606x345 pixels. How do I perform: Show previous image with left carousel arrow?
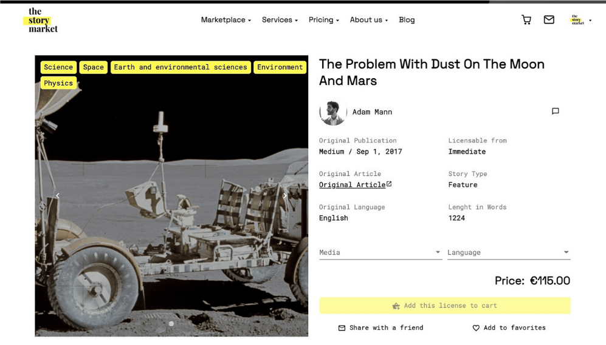pyautogui.click(x=58, y=196)
